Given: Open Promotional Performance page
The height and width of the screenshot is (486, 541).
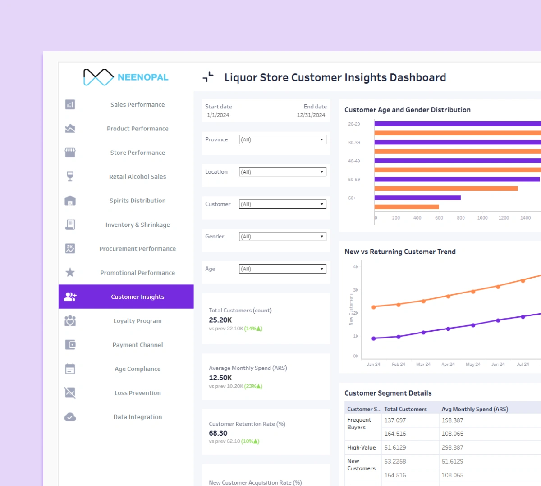Looking at the screenshot, I should [x=138, y=273].
